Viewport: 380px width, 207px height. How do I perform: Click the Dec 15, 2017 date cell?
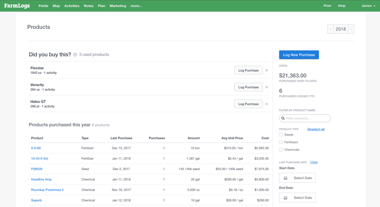(121, 148)
